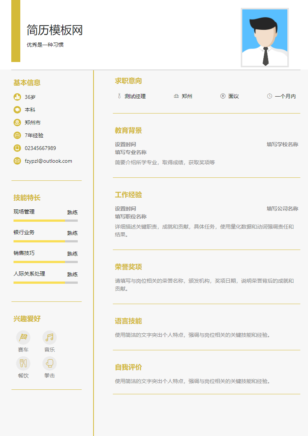Click the experience icon next to 7年经验

click(17, 135)
